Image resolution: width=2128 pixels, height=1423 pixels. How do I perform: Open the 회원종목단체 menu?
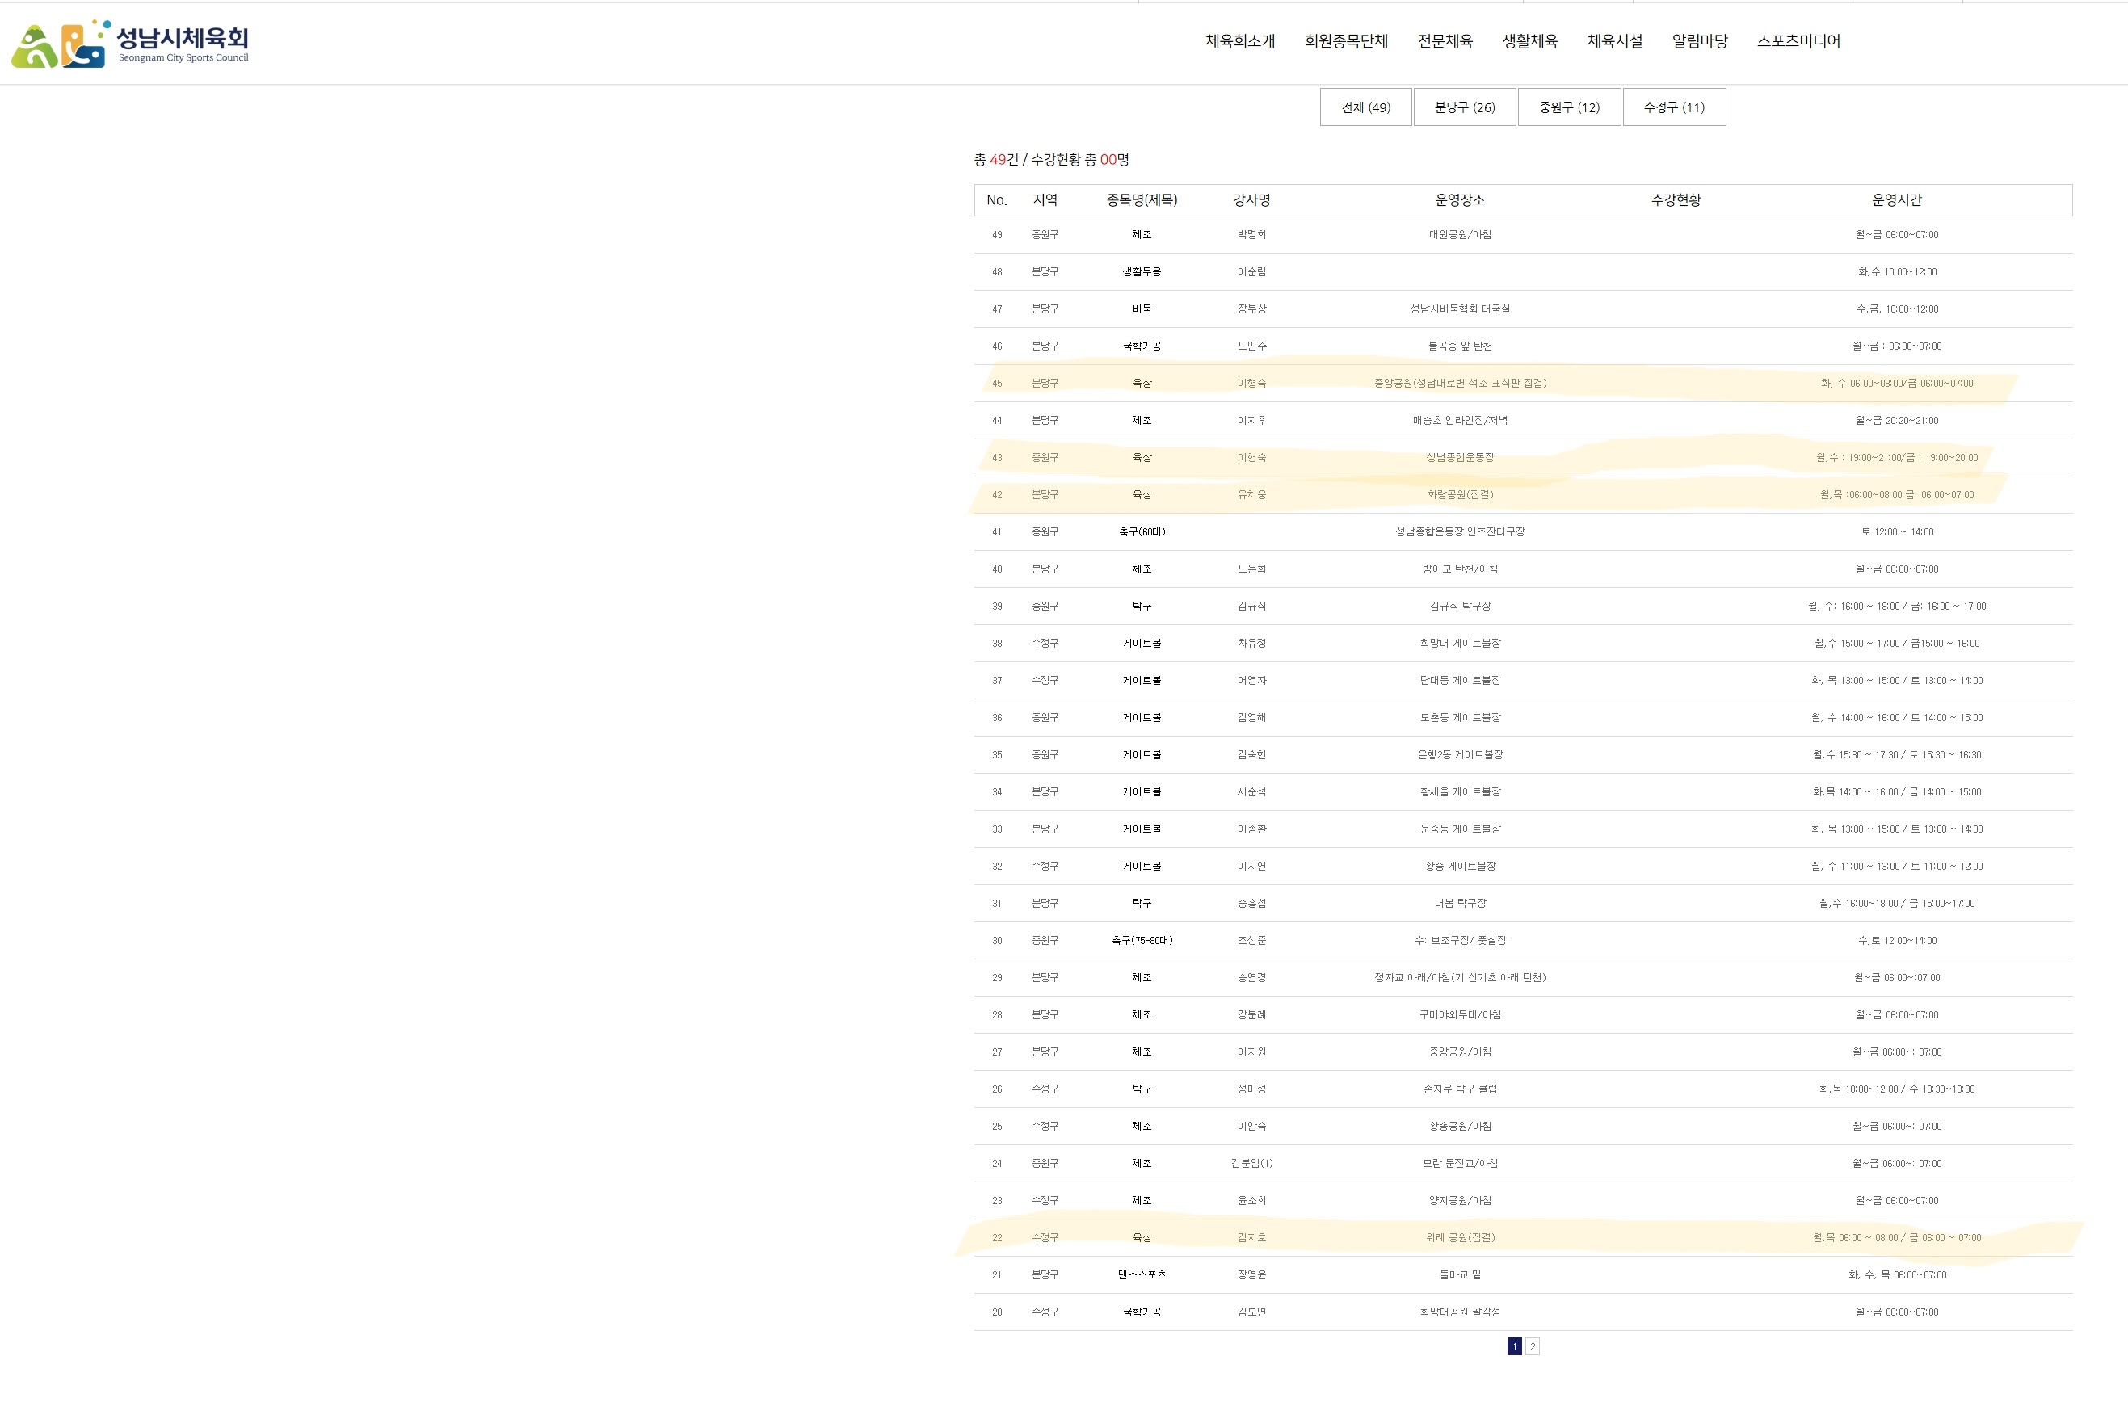(1346, 41)
